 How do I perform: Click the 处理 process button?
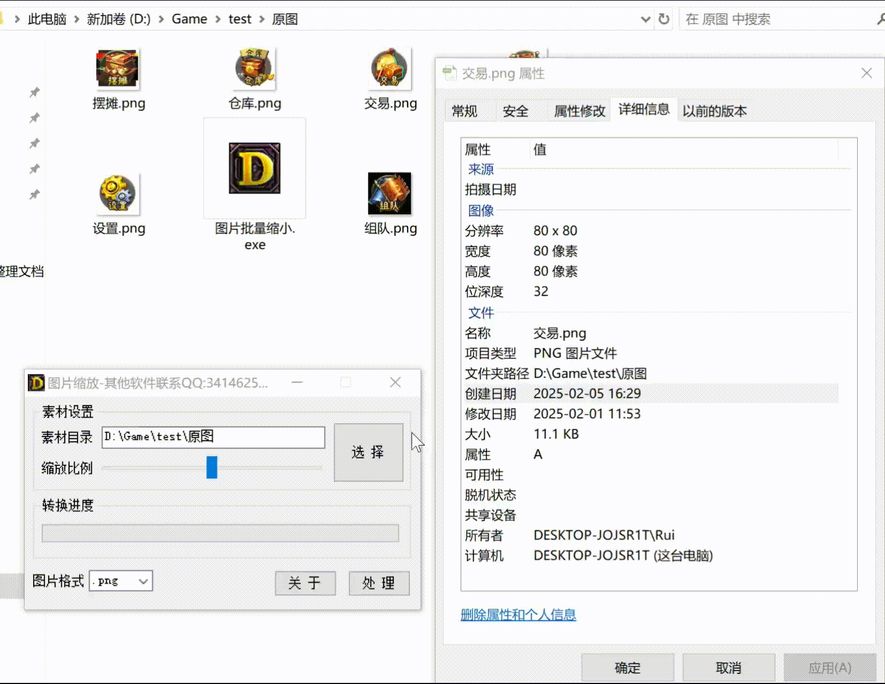[x=379, y=583]
